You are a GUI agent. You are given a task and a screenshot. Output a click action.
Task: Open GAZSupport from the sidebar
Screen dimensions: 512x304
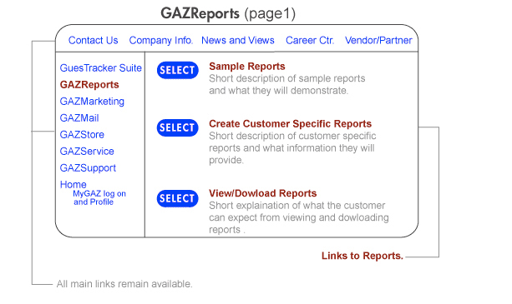click(x=88, y=168)
